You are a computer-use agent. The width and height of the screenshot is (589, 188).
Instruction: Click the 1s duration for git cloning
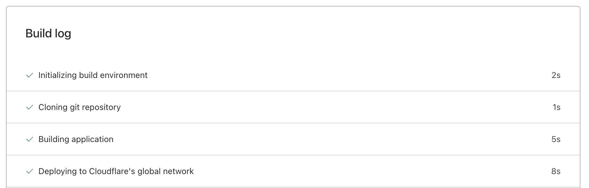(x=556, y=107)
